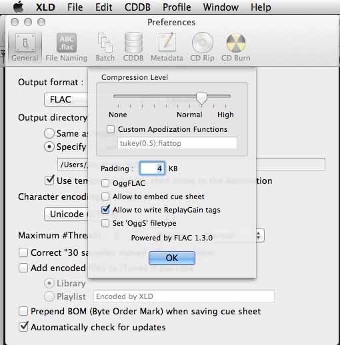This screenshot has width=340, height=345.
Task: Click the Padding KB input field
Action: click(152, 169)
